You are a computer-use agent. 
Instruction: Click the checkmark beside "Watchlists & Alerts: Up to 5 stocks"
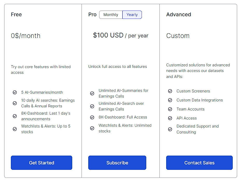point(15,129)
